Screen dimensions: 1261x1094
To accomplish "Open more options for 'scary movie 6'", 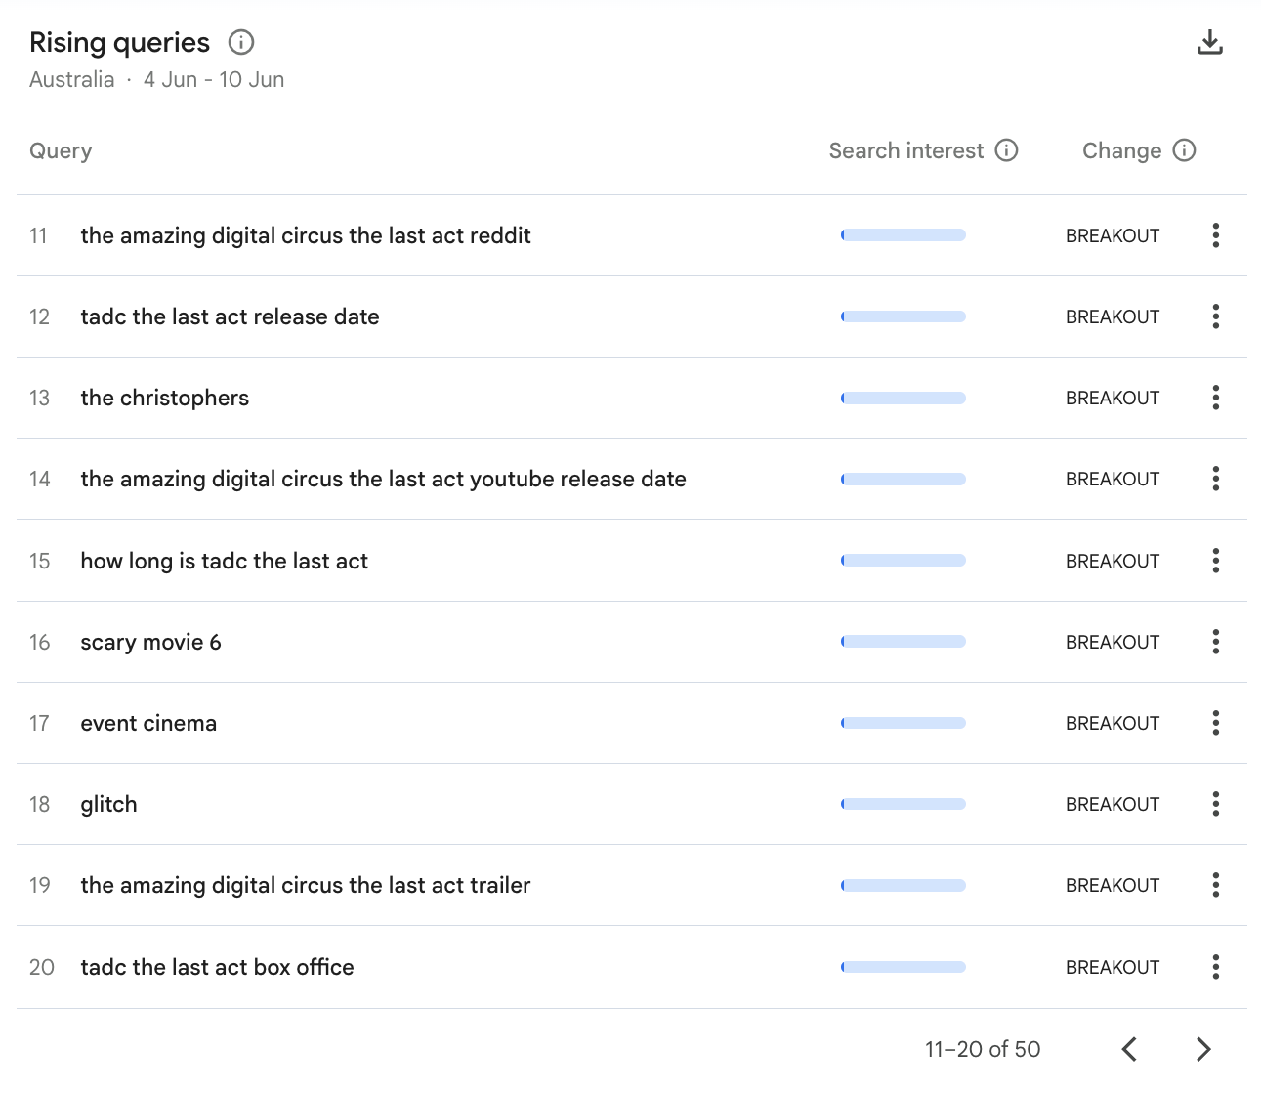I will (x=1215, y=642).
